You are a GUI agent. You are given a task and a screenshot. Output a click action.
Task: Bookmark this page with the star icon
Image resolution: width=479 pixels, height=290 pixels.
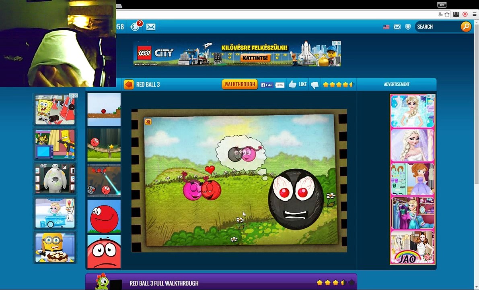click(x=447, y=14)
